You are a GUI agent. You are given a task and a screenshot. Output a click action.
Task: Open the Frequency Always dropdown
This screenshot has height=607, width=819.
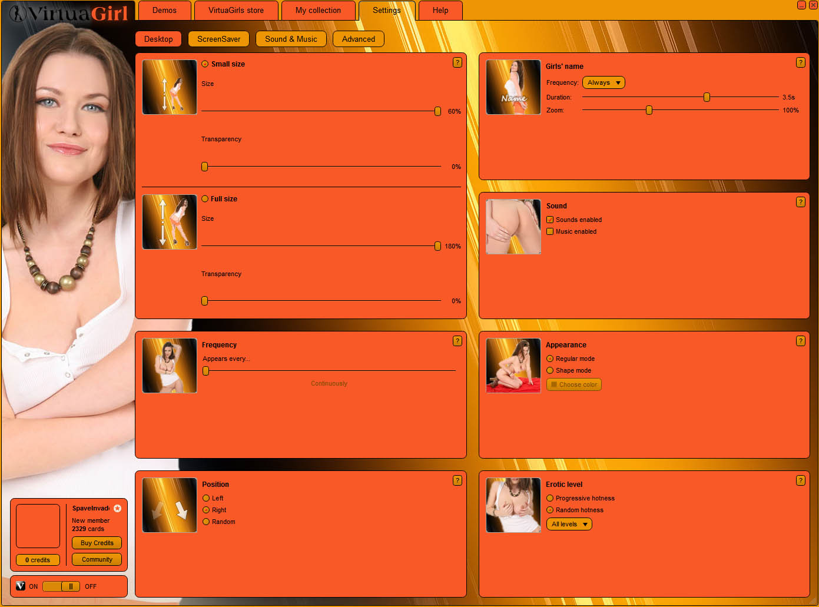click(x=603, y=82)
